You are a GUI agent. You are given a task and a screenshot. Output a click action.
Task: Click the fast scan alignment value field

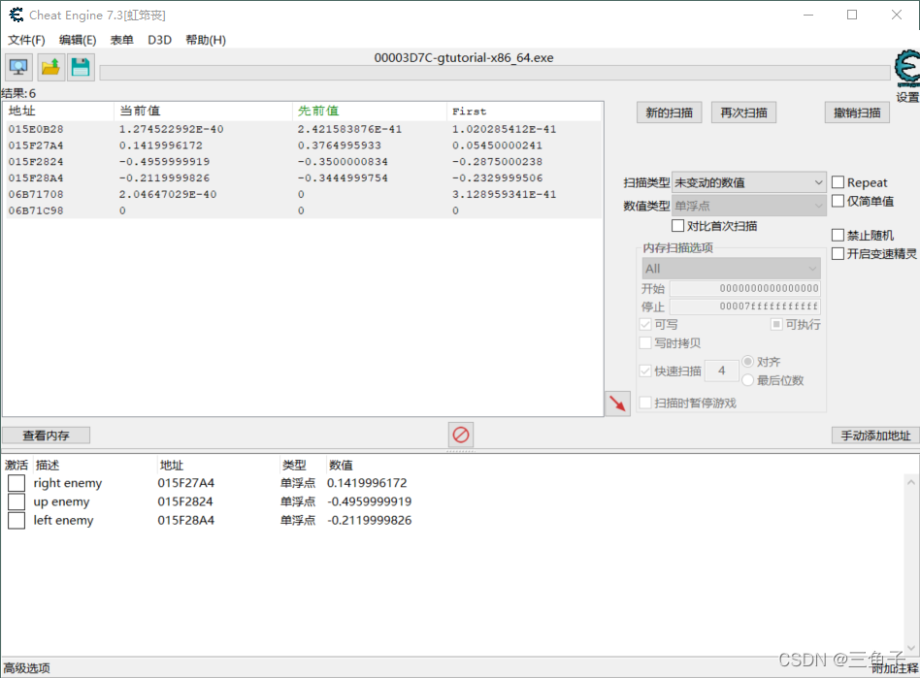tap(721, 371)
